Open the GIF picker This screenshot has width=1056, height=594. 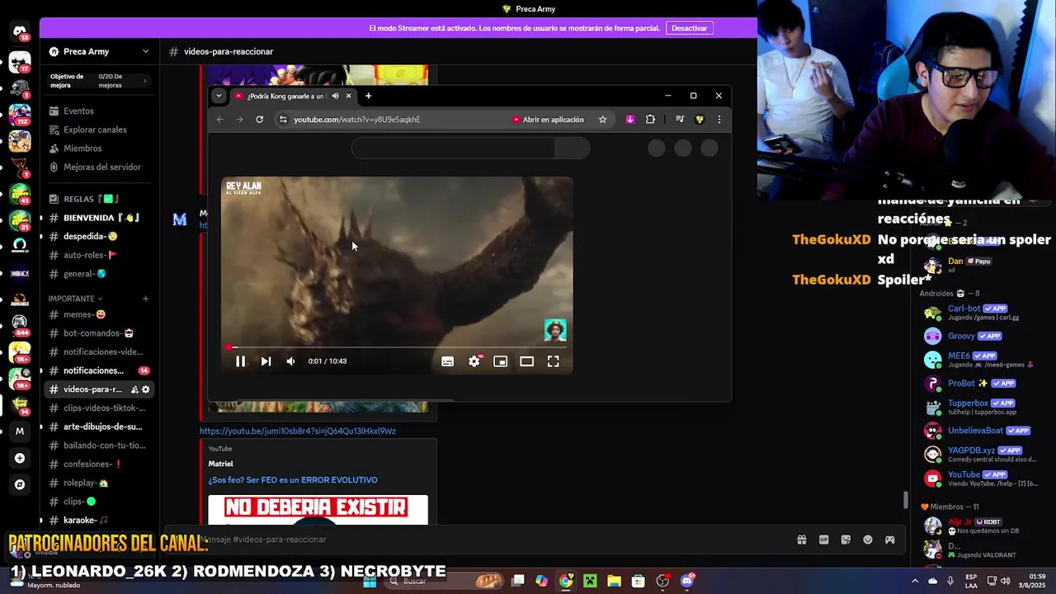823,540
